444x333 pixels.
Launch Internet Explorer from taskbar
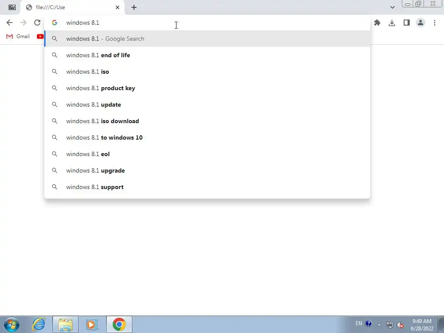[39, 324]
